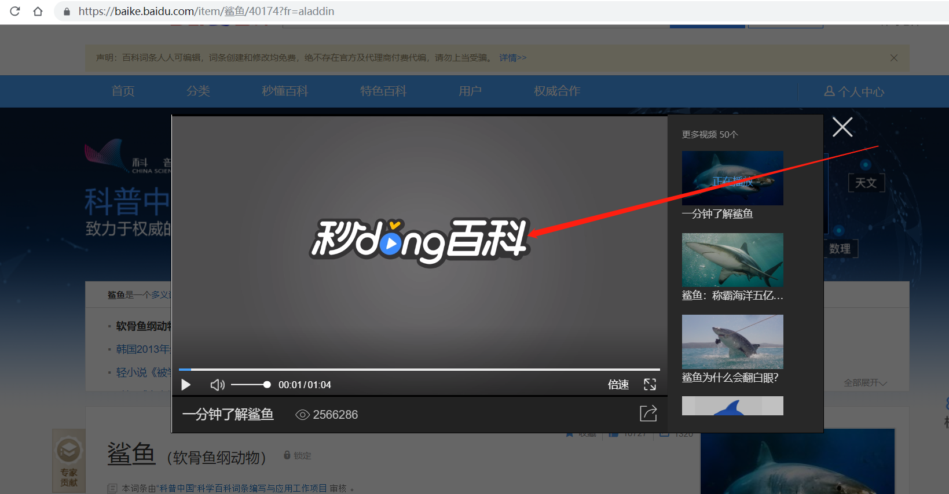Open the 倍速 playback speed menu

618,385
